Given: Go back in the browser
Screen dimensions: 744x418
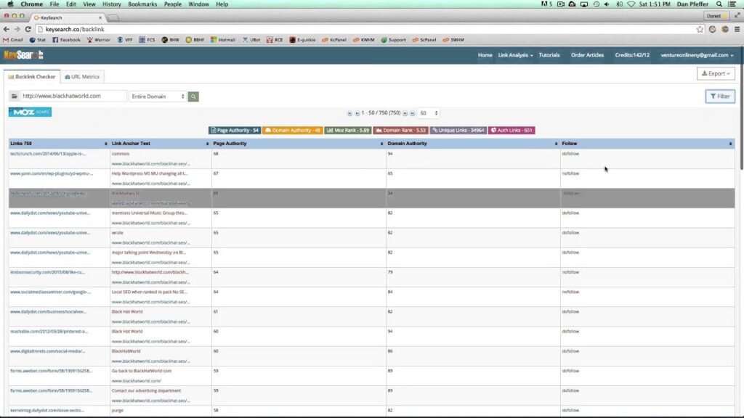Looking at the screenshot, I should click(x=6, y=29).
